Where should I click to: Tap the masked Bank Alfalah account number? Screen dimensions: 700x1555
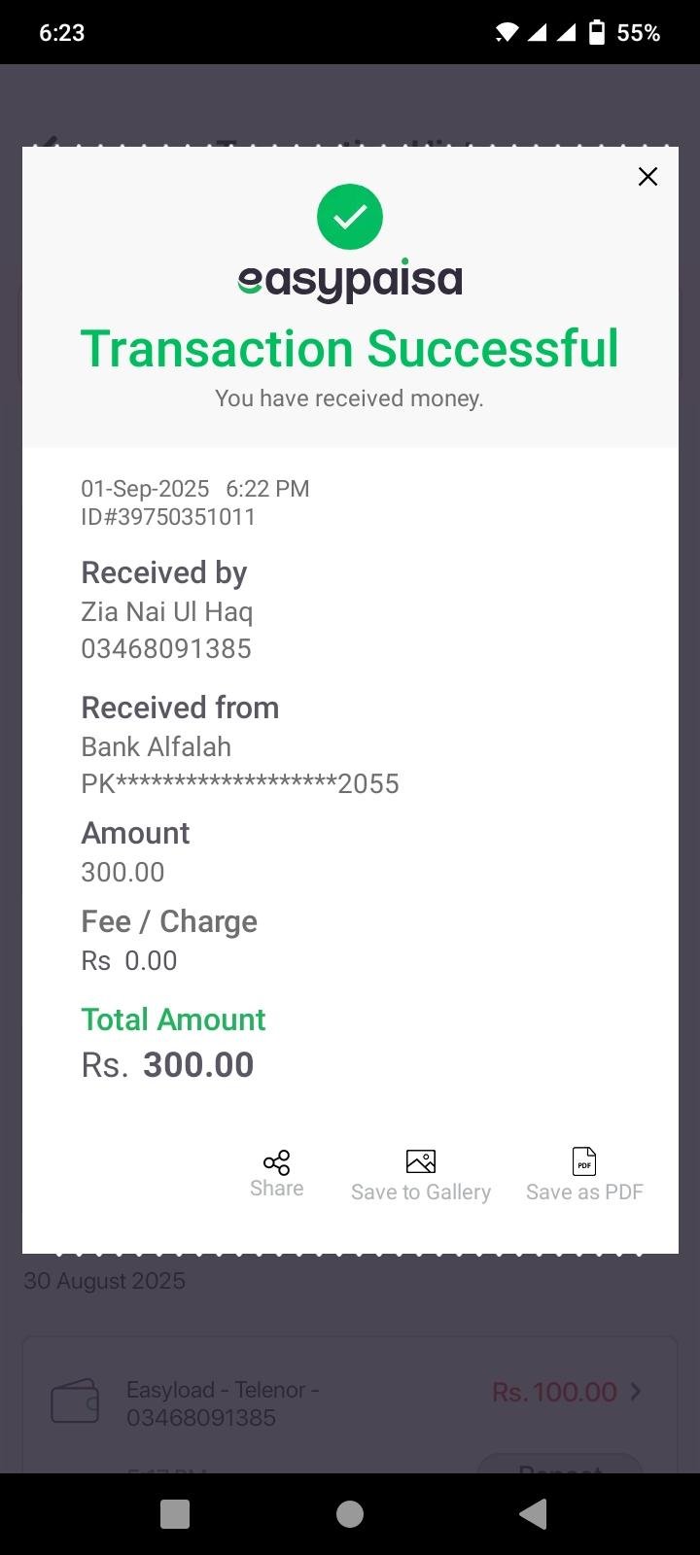click(240, 784)
